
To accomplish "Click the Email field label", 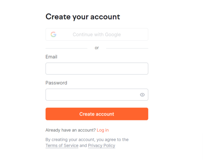I will [51, 57].
